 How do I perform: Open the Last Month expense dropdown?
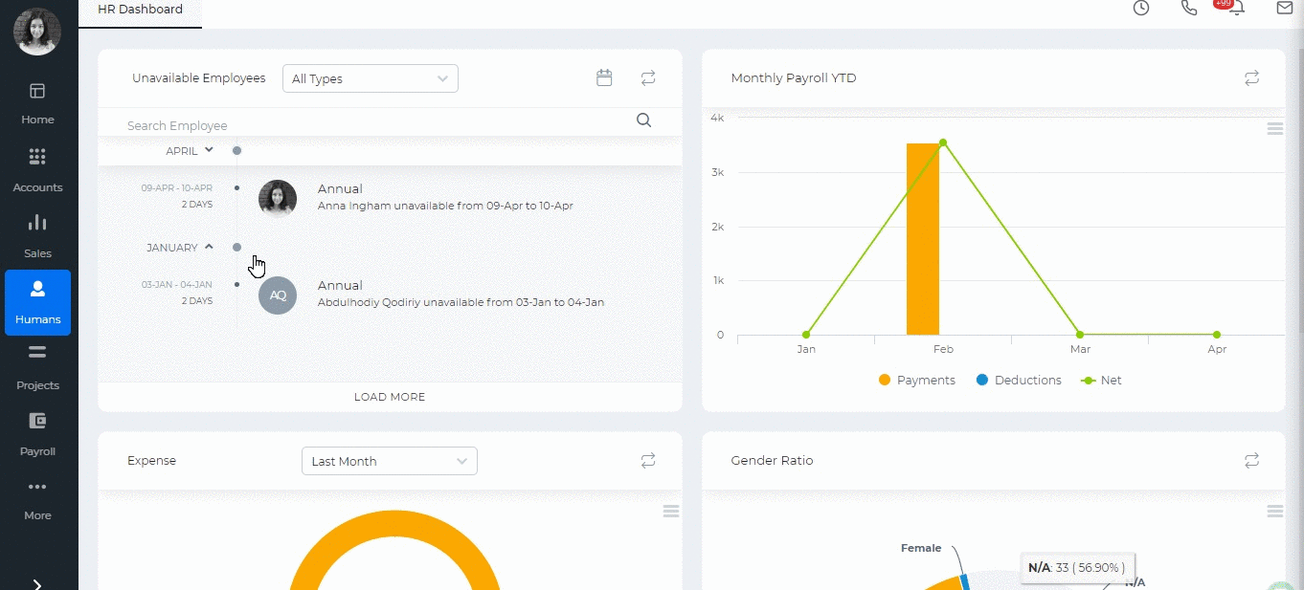(x=390, y=461)
